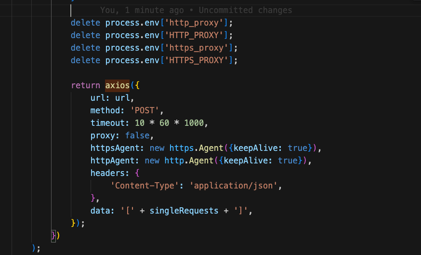Screen dimensions: 421x255
Task: Click the httpAgent property name
Action: pyautogui.click(x=113, y=161)
